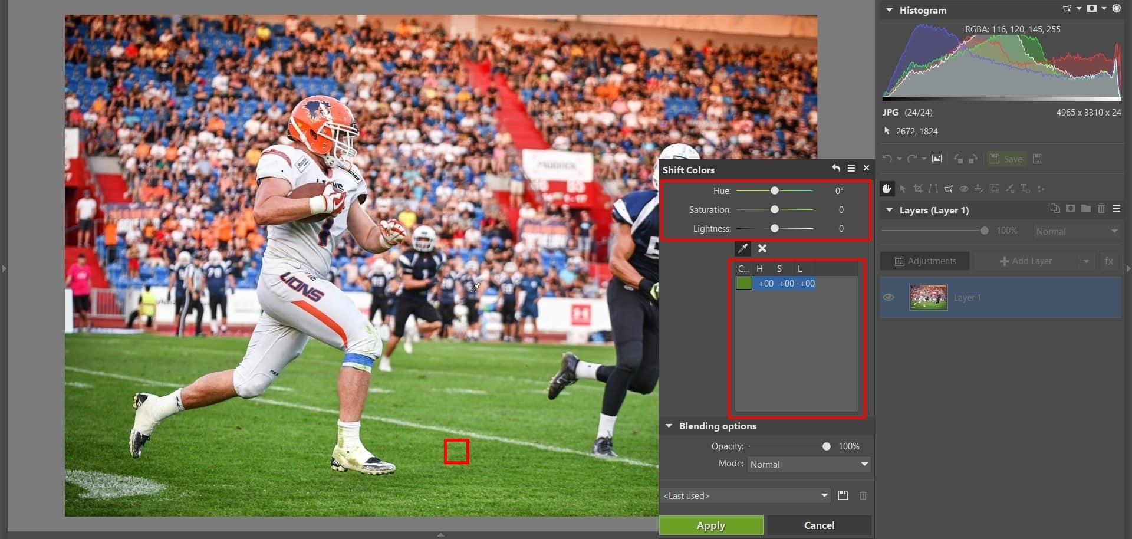Select the Text tool
Viewport: 1132px width, 539px height.
pyautogui.click(x=1025, y=189)
